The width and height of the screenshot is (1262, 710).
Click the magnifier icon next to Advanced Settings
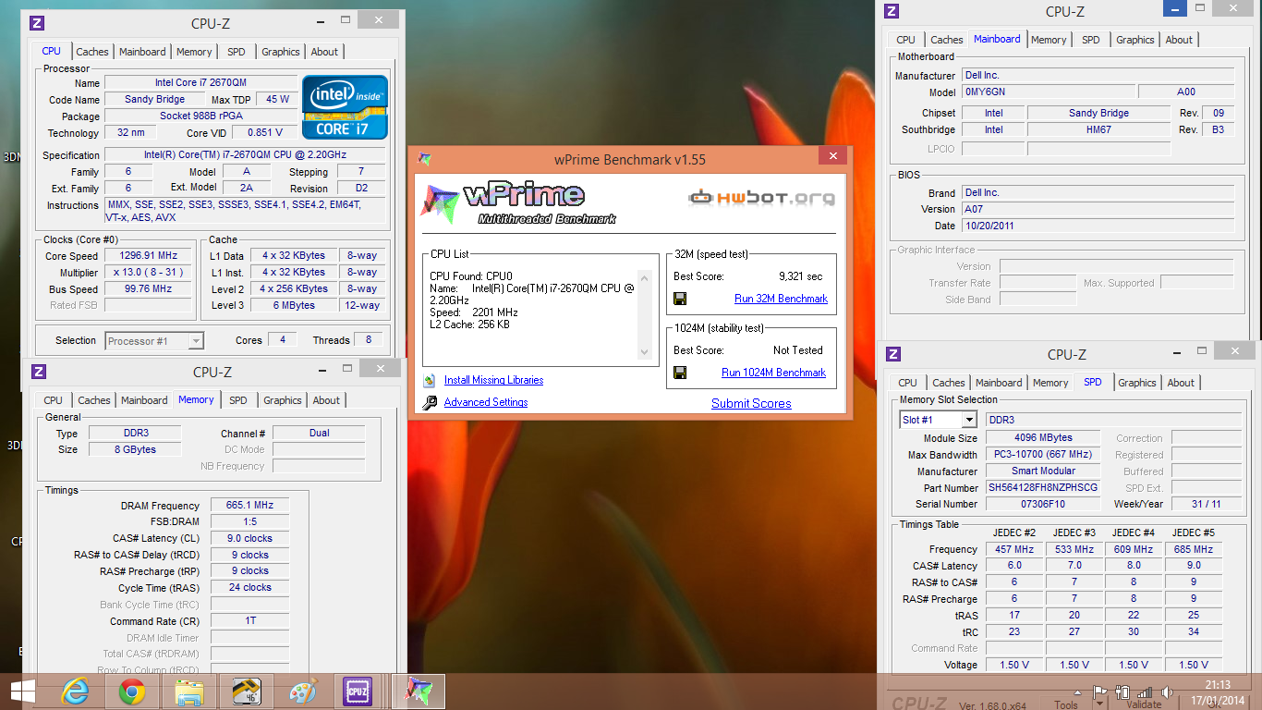click(x=429, y=402)
